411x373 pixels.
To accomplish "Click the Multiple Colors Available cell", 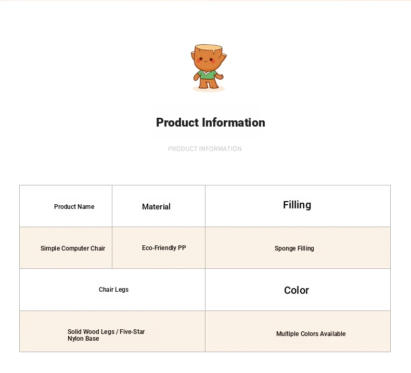I will tap(298, 331).
